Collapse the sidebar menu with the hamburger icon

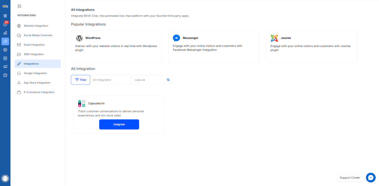19,6
